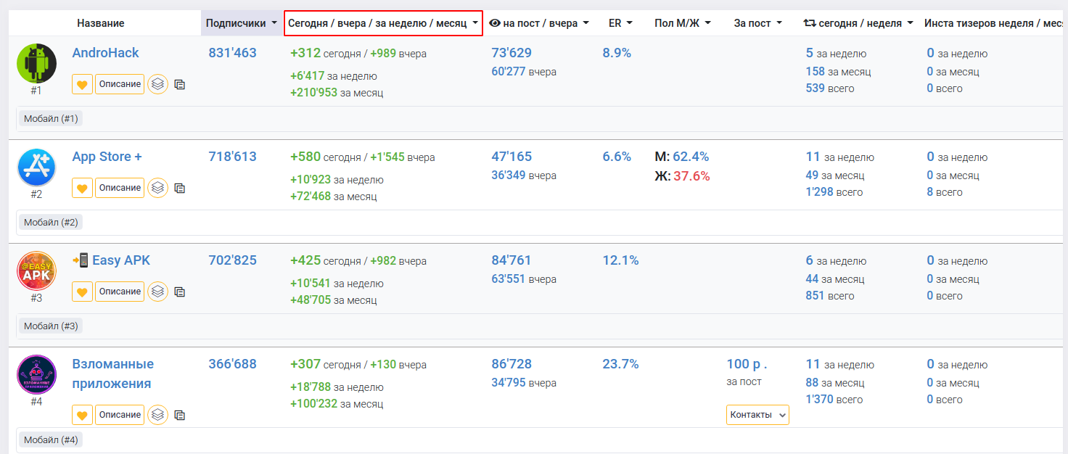Click the heart icon in Easy APK row
Screen dimensions: 1068x454
[82, 292]
